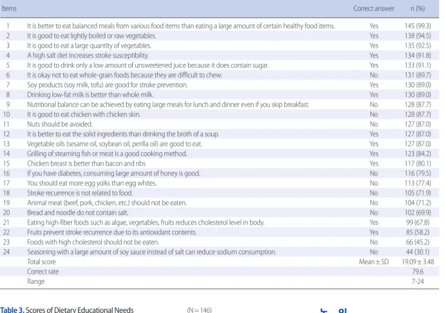445x313 pixels.
Task: Click the 'Yes' correct answer for item 1
Action: pos(374,26)
